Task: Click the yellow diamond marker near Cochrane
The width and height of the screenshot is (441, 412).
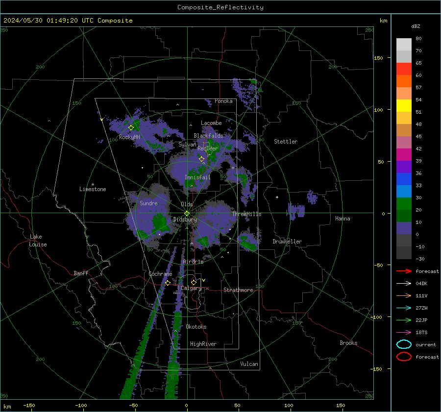Action: pos(168,283)
